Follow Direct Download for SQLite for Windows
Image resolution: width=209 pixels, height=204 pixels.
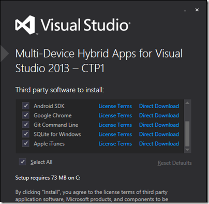point(159,134)
